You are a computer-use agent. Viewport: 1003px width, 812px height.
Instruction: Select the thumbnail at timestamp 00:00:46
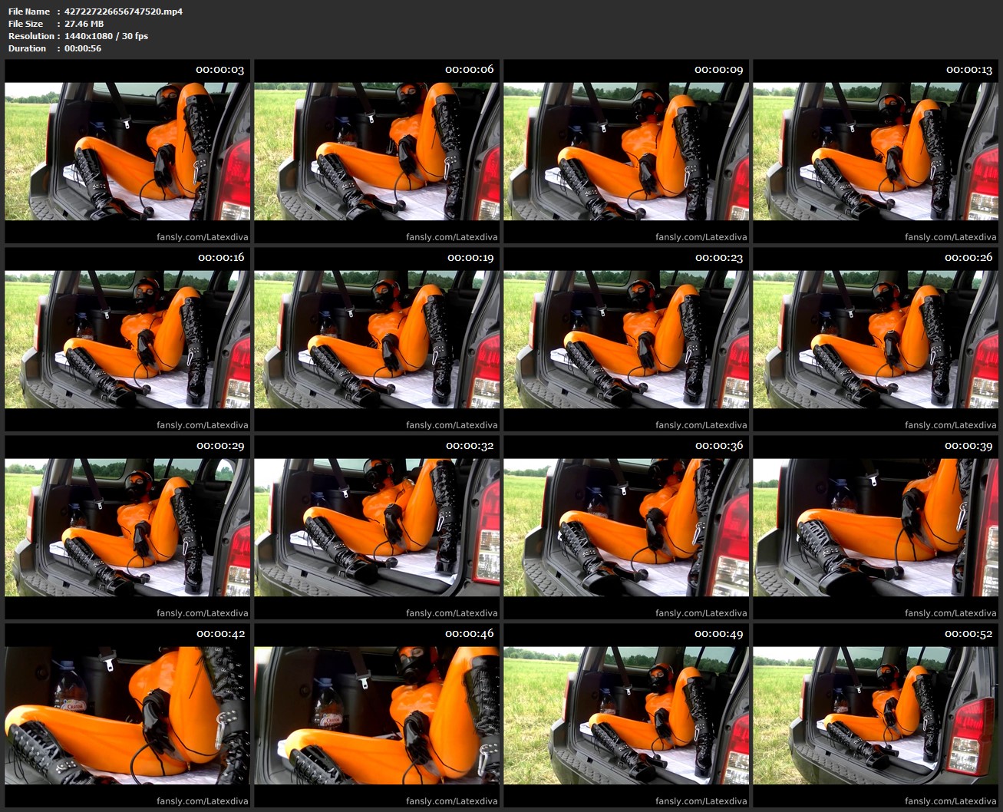click(377, 715)
